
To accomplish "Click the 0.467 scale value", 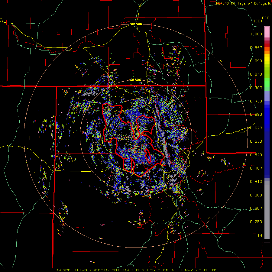I will (256, 168).
